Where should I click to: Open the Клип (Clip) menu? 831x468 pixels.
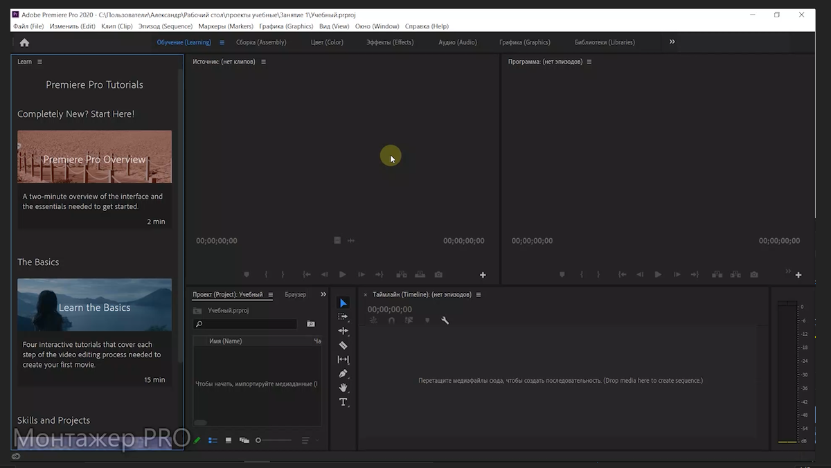pos(116,26)
